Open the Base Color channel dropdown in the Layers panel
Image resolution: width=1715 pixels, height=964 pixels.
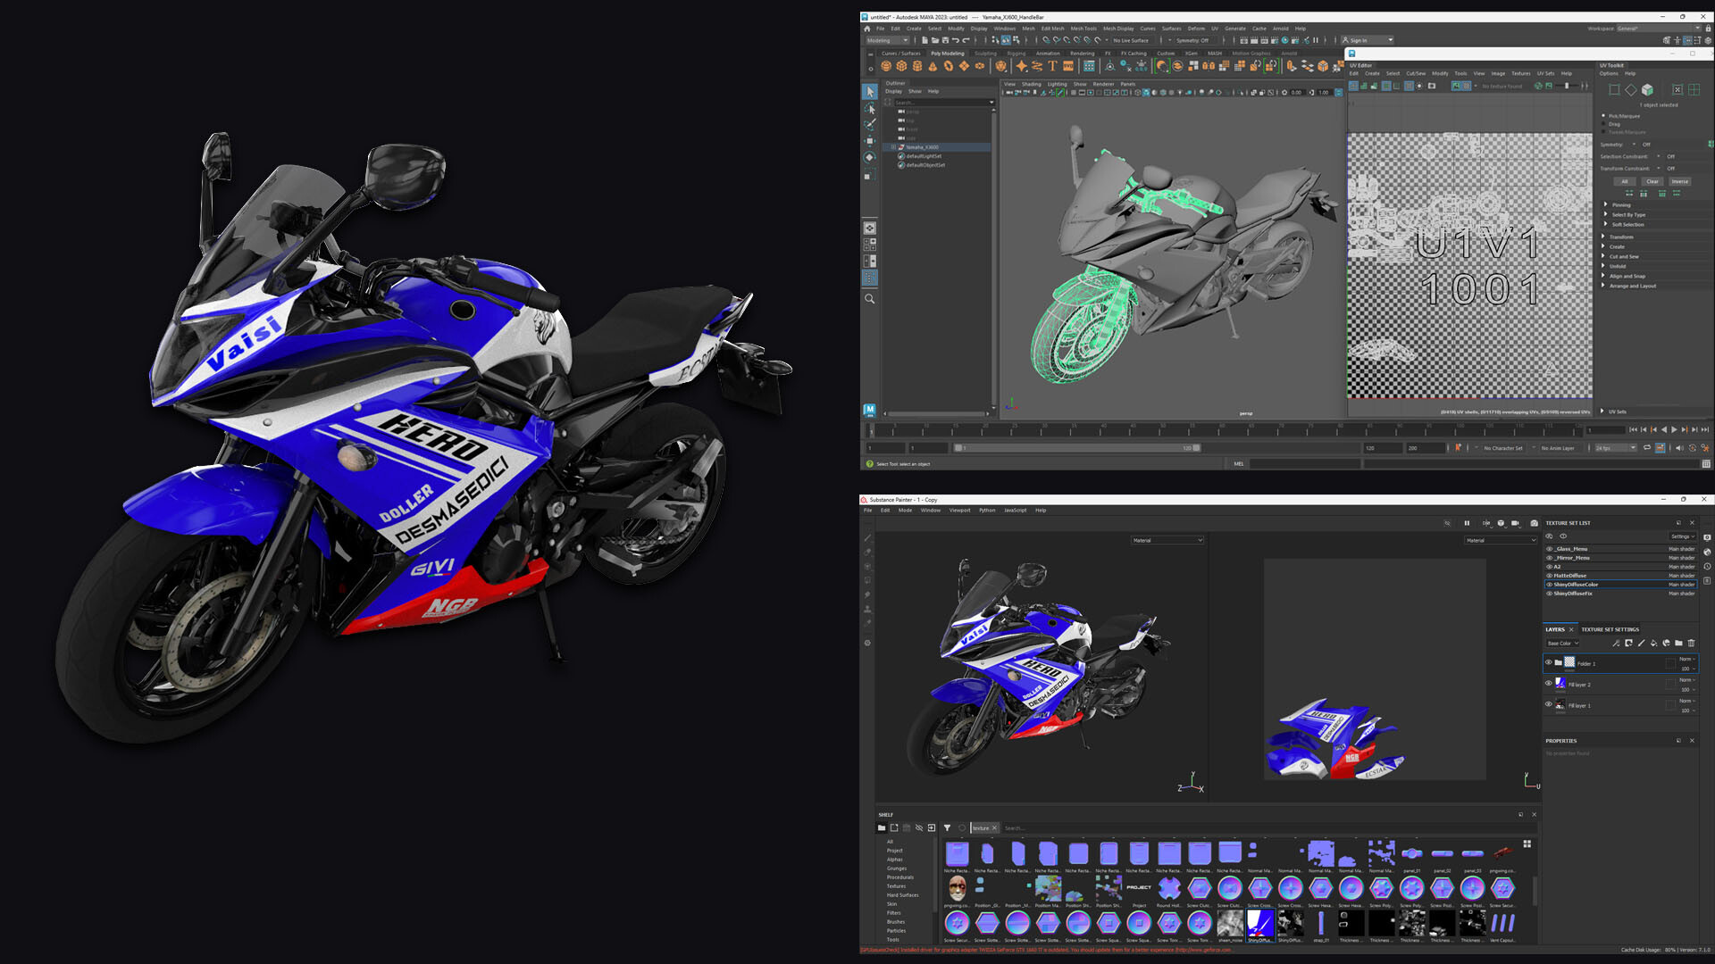tap(1562, 644)
